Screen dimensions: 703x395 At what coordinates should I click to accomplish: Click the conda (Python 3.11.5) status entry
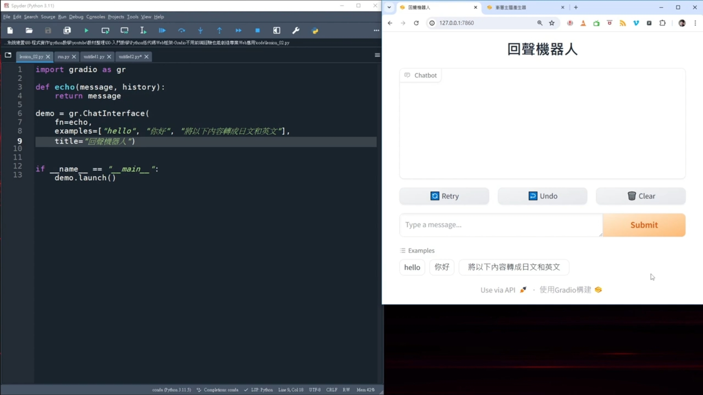[172, 390]
